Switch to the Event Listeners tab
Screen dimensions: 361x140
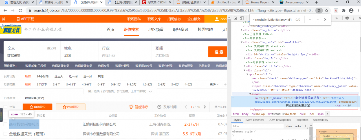(x=255, y=120)
